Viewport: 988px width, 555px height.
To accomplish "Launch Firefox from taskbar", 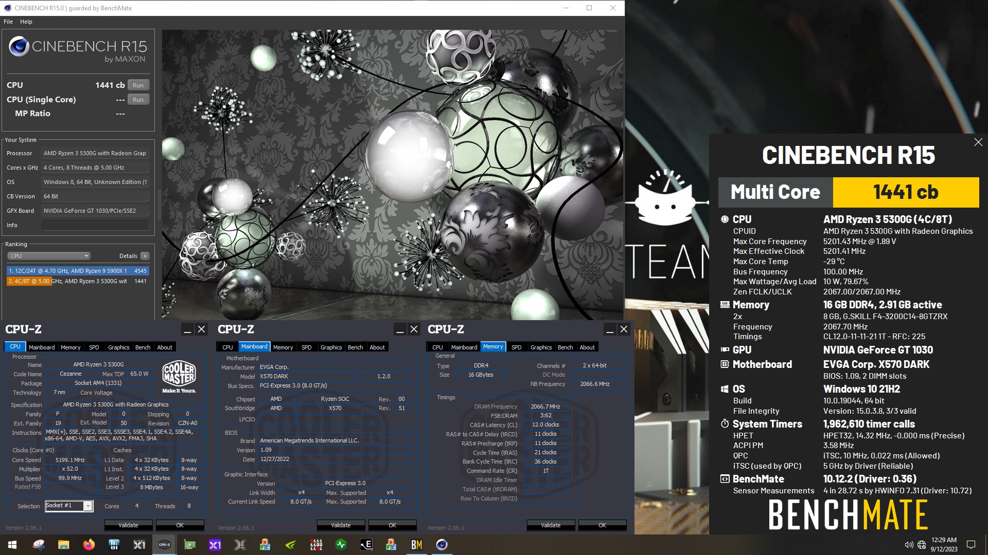I will (89, 545).
